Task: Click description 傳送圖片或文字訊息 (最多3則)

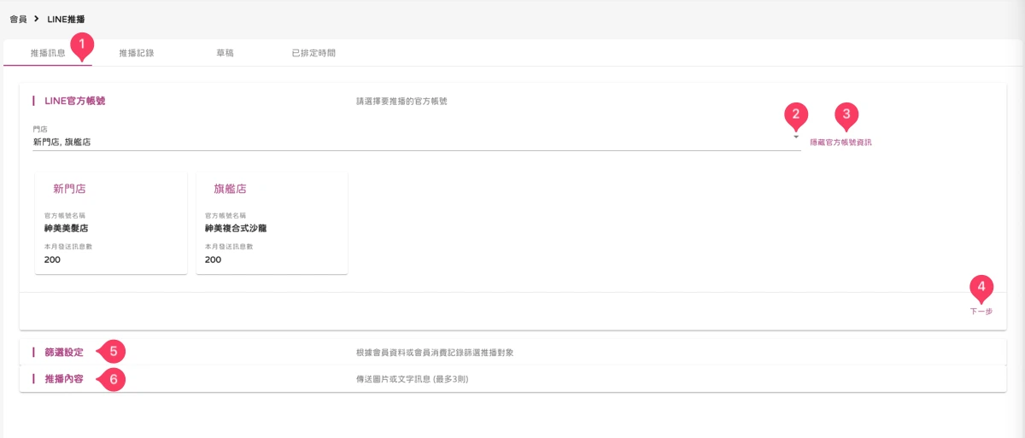Action: click(412, 378)
